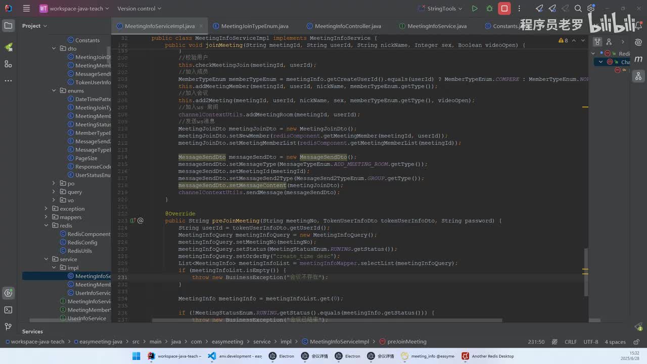Open the Project tool window folder icon

[8, 26]
